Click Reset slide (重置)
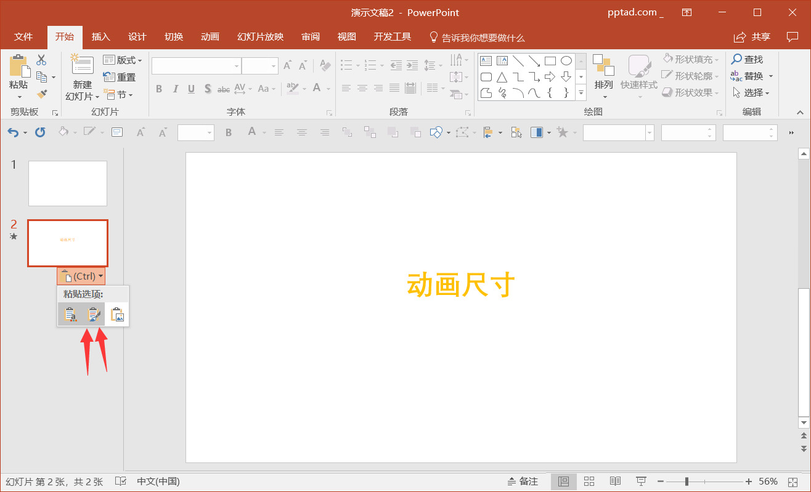The width and height of the screenshot is (811, 492). click(119, 77)
